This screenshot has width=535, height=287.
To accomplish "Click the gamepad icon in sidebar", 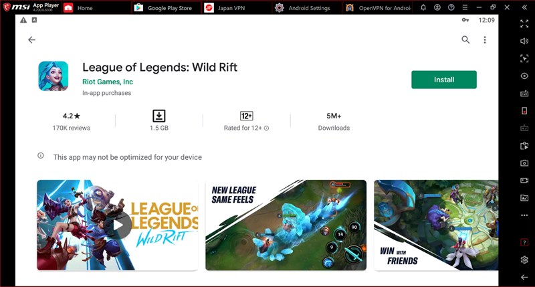I will (x=524, y=128).
